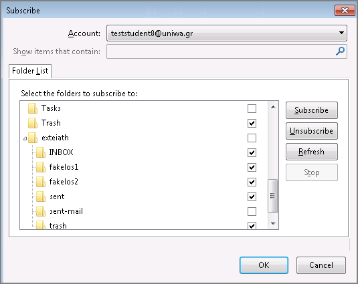This screenshot has height=284, width=358.
Task: Enable the sent-mail checkbox
Action: pyautogui.click(x=252, y=212)
